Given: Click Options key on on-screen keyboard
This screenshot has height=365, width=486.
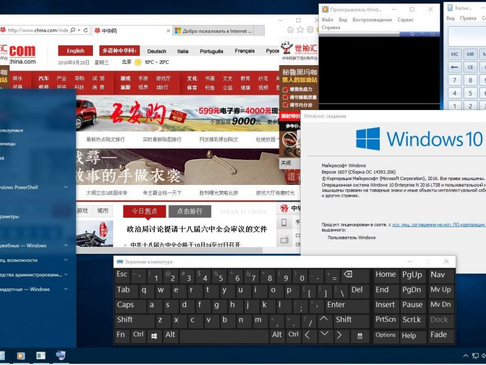Looking at the screenshot, I should click(385, 336).
